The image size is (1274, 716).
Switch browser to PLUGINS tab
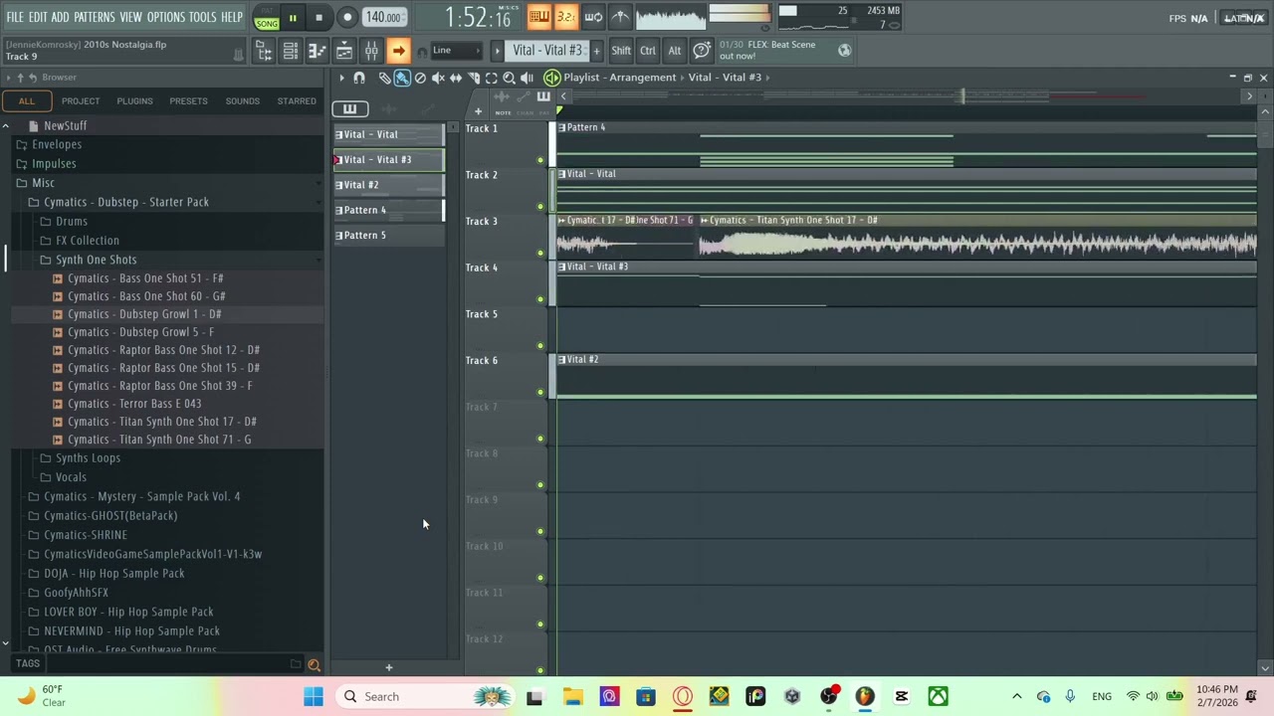point(134,100)
